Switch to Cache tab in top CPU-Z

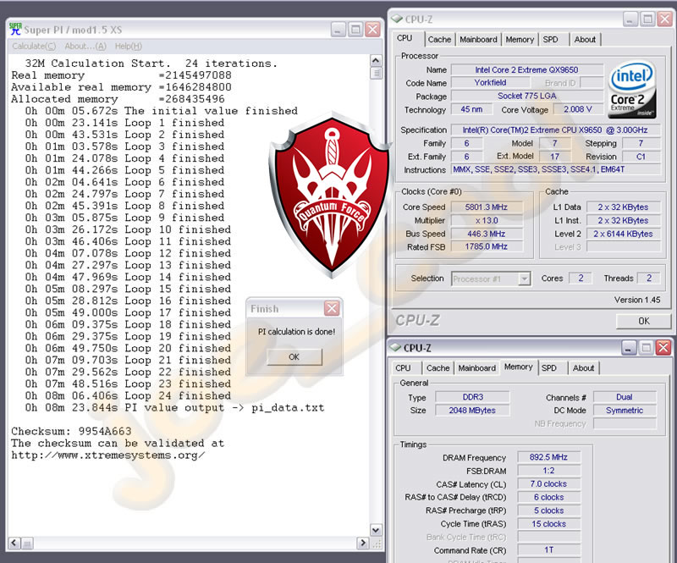[x=439, y=39]
